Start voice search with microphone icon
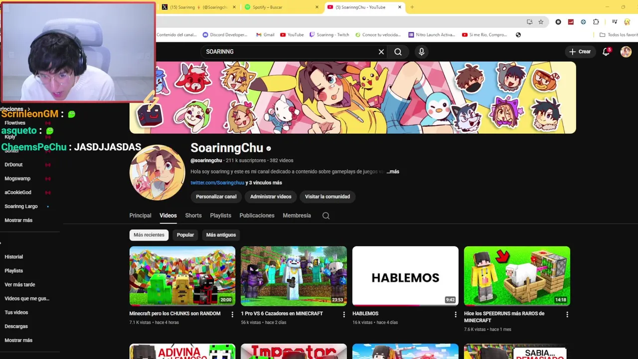Viewport: 638px width, 359px height. pos(422,52)
